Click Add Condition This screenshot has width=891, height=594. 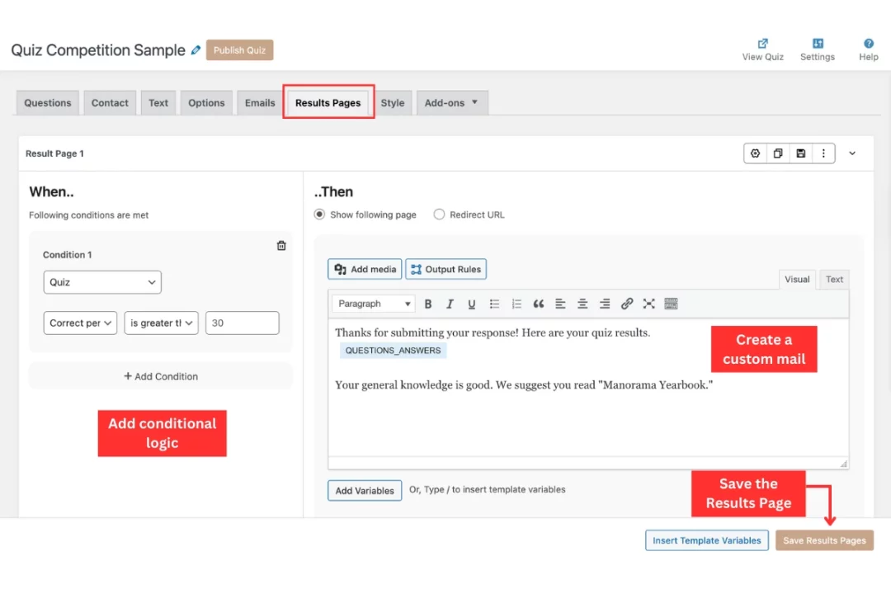click(x=160, y=376)
